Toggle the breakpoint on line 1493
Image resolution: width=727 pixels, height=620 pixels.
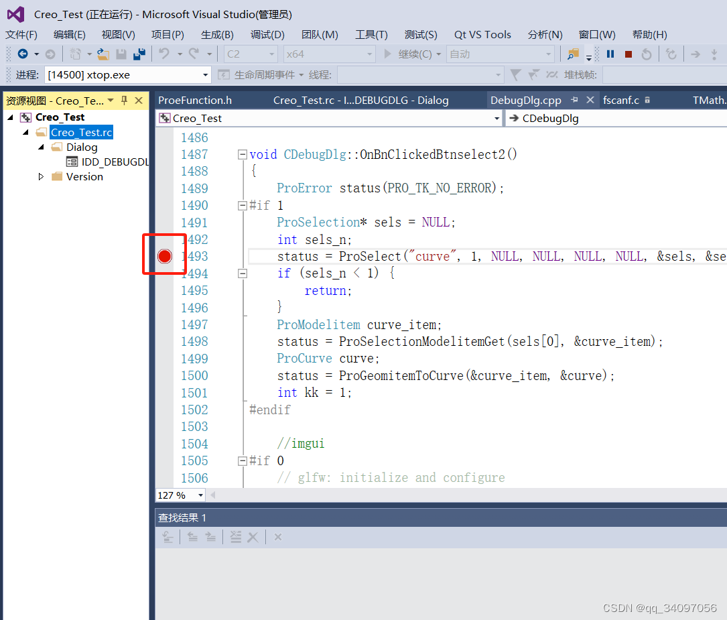point(165,256)
